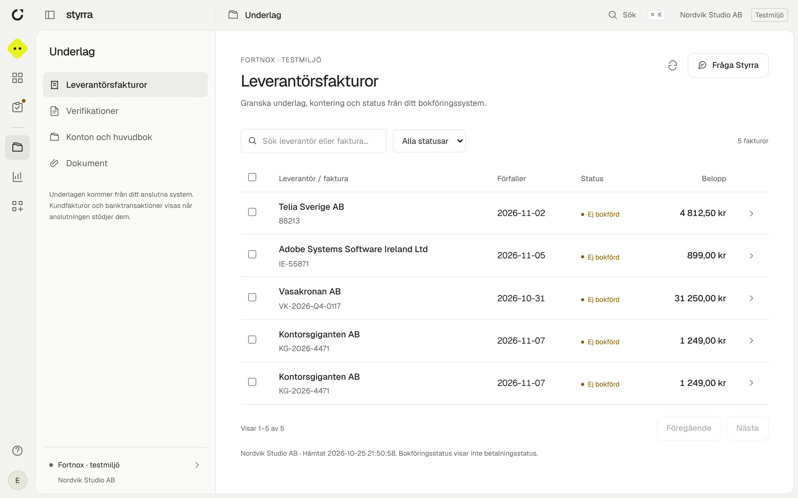Open the yellow assistant face icon
This screenshot has width=798, height=498.
tap(17, 49)
